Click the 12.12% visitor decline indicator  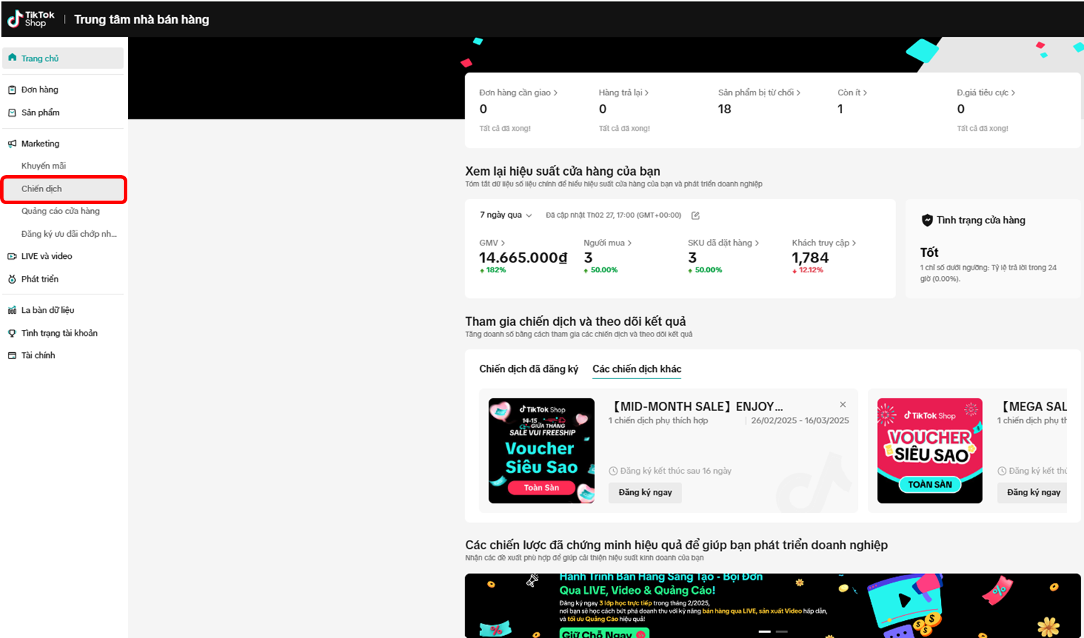click(808, 270)
